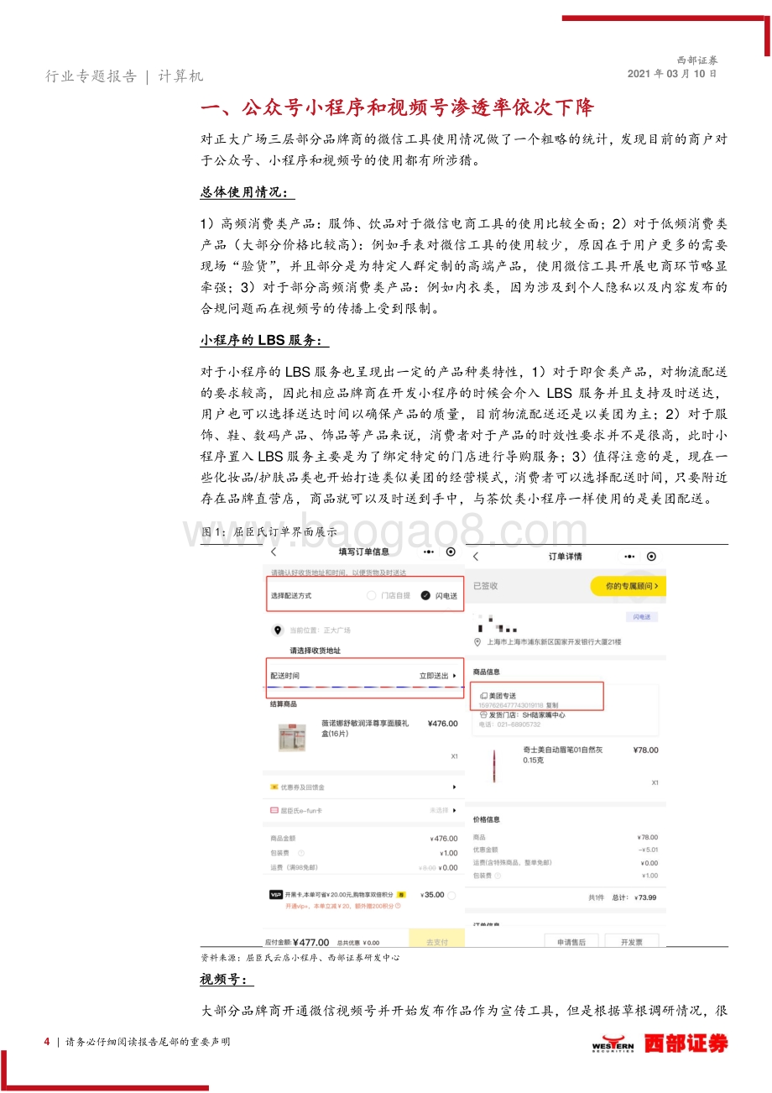Click the 行业专题报告 | 计算机 header

[x=124, y=76]
